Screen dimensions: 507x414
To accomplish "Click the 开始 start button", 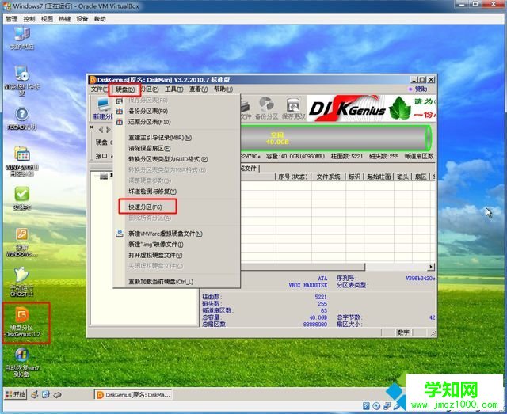I will 15,394.
